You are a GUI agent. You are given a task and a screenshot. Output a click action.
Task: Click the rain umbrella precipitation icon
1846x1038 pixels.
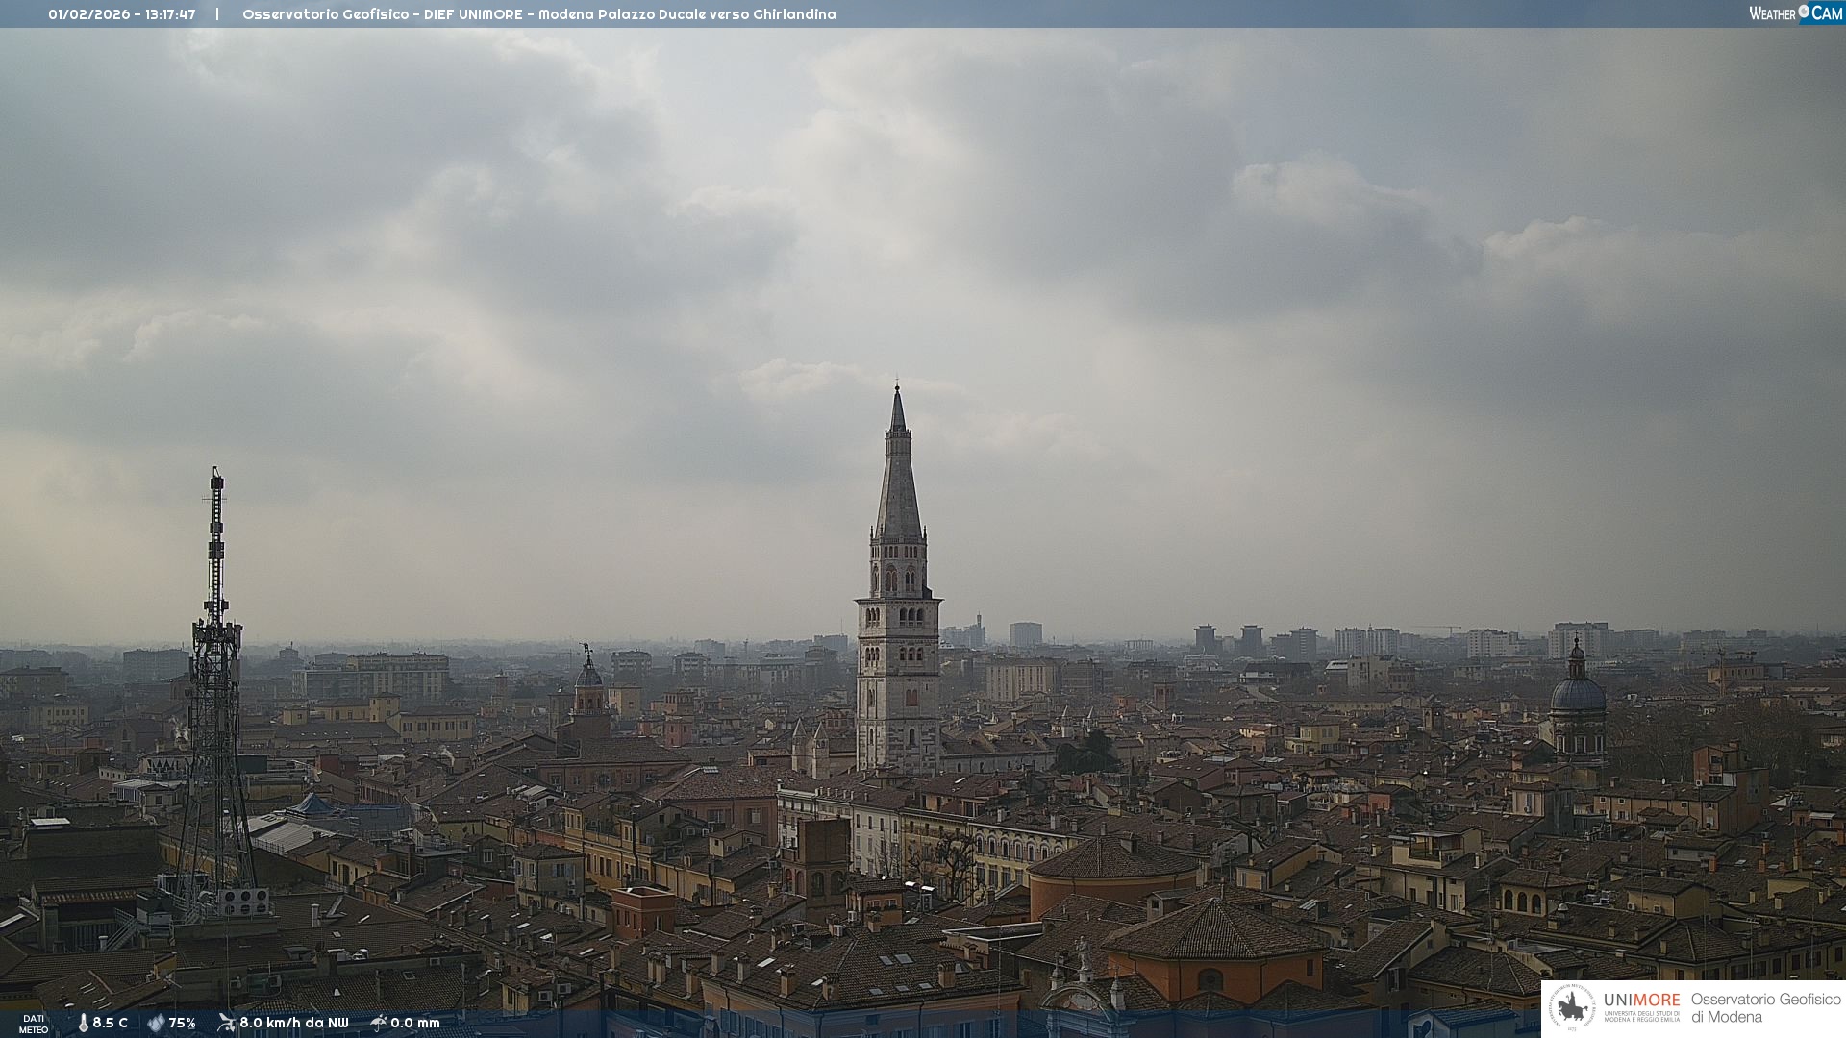379,1023
